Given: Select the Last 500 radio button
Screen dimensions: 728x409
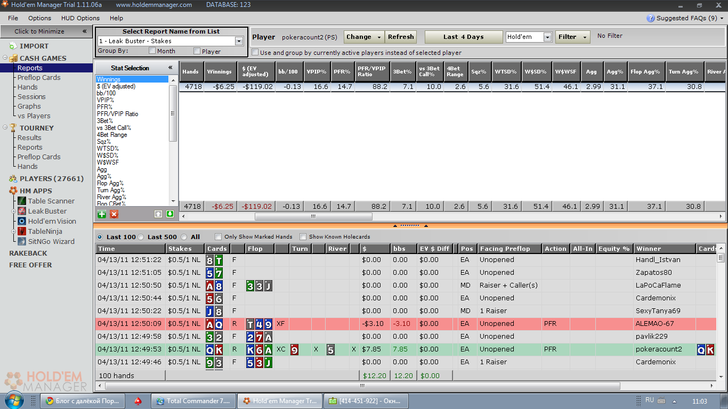Looking at the screenshot, I should pos(141,237).
